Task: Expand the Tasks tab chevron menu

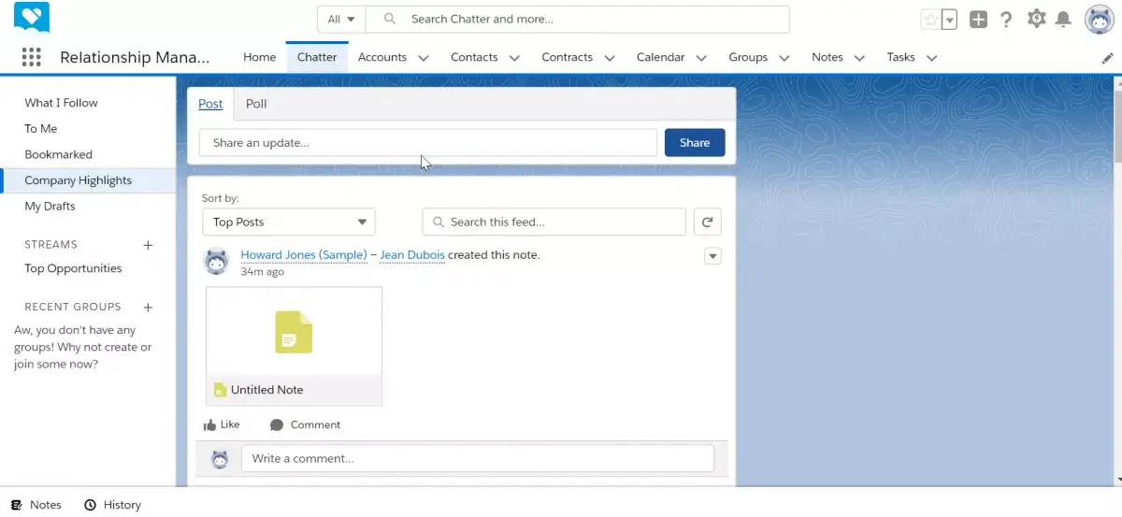Action: click(x=931, y=58)
